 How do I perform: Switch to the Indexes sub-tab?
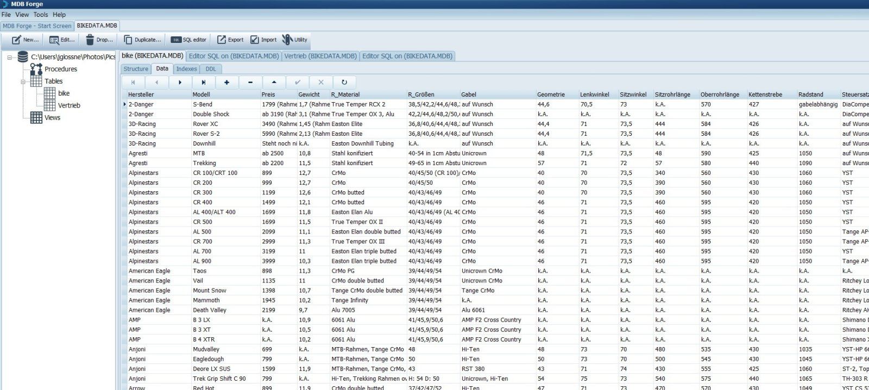186,69
